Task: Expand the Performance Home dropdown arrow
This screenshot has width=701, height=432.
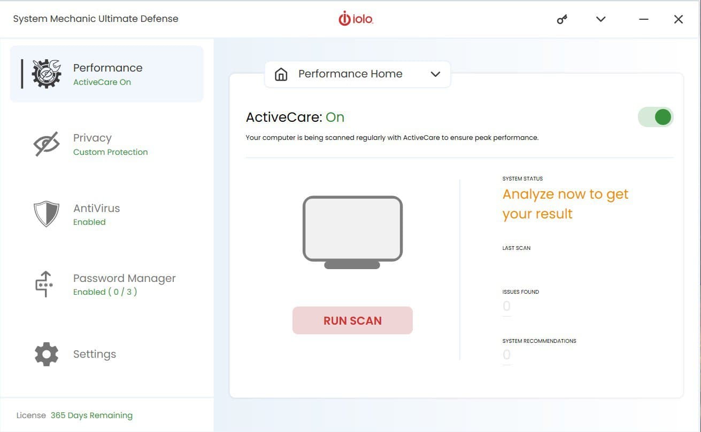Action: [435, 74]
